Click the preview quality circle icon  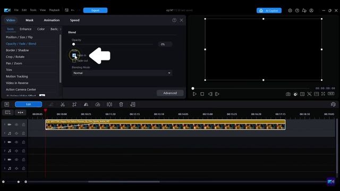click(295, 94)
